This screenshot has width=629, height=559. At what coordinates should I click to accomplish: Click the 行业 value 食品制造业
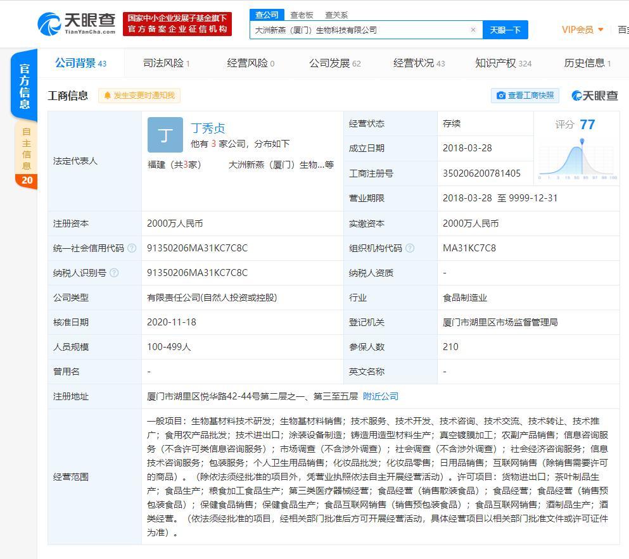[x=464, y=298]
